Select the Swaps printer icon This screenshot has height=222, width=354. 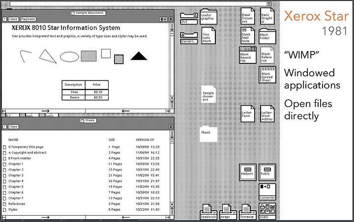click(228, 212)
